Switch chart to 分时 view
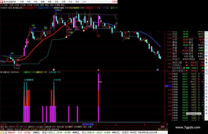The width and height of the screenshot is (208, 134). [6, 5]
